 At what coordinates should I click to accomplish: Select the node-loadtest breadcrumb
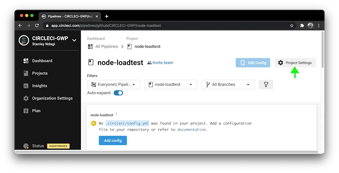point(147,47)
